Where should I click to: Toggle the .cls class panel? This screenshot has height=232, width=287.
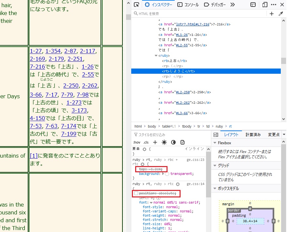(146, 142)
